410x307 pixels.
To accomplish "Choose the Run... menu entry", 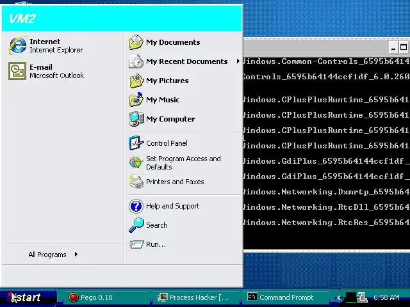I will click(x=184, y=244).
